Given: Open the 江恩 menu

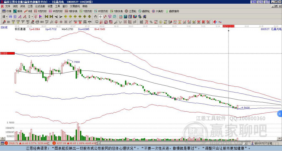Looking at the screenshot, I should click(30, 6).
